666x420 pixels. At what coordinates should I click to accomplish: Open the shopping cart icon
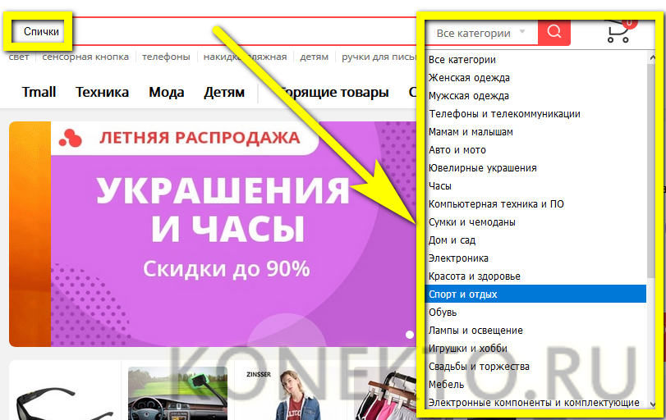[x=618, y=31]
